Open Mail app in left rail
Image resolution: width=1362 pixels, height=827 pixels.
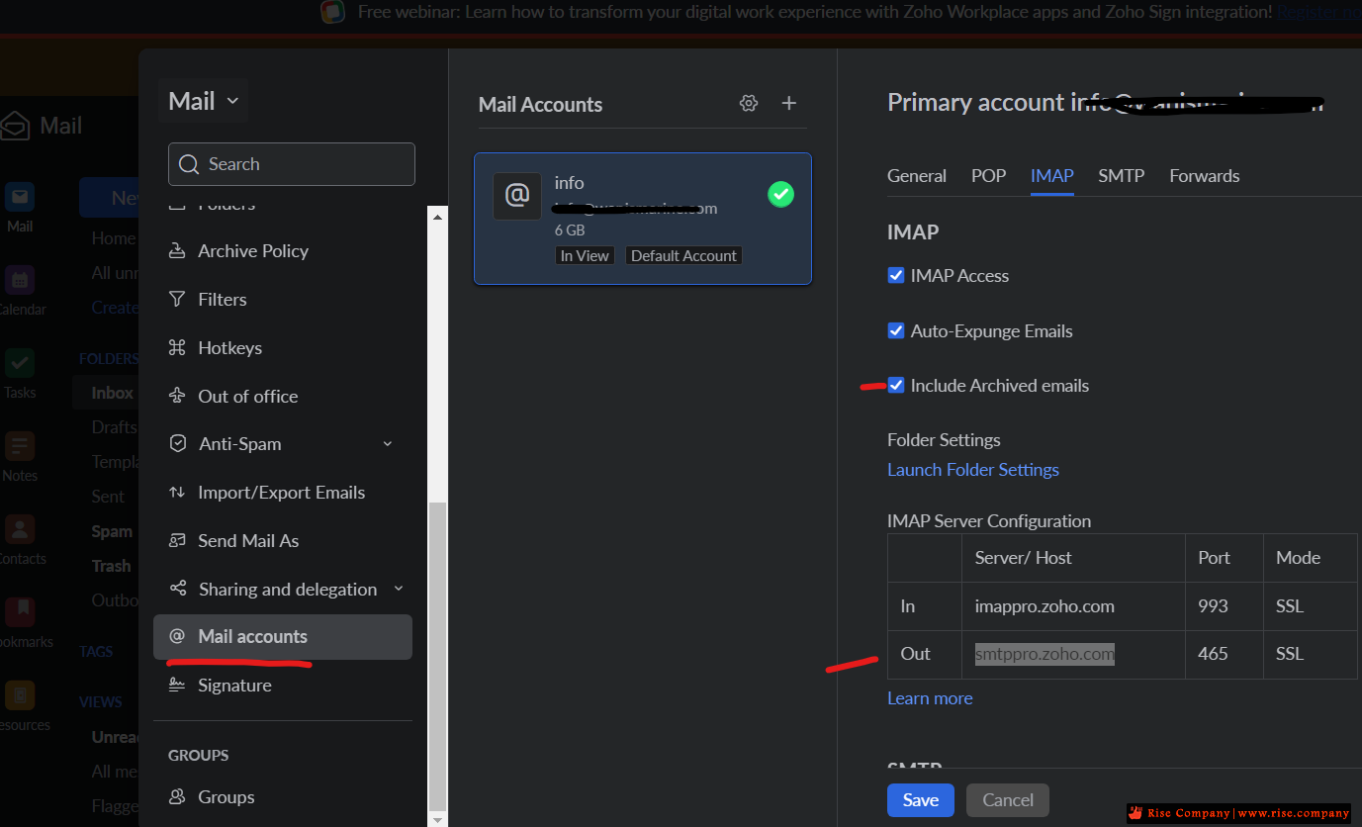pyautogui.click(x=20, y=207)
